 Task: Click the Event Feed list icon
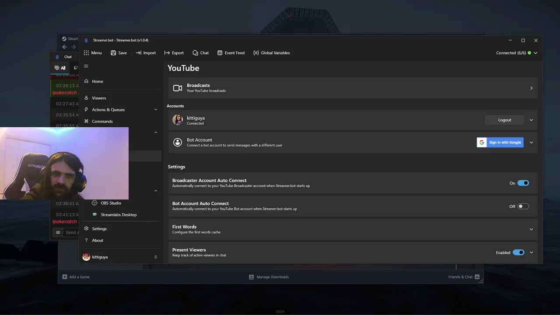(220, 53)
